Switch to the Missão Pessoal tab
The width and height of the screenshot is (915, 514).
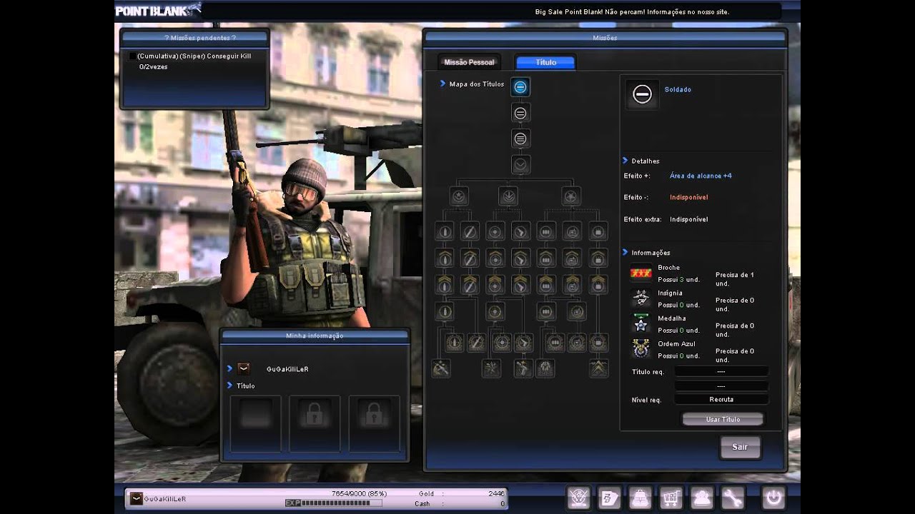(x=469, y=62)
